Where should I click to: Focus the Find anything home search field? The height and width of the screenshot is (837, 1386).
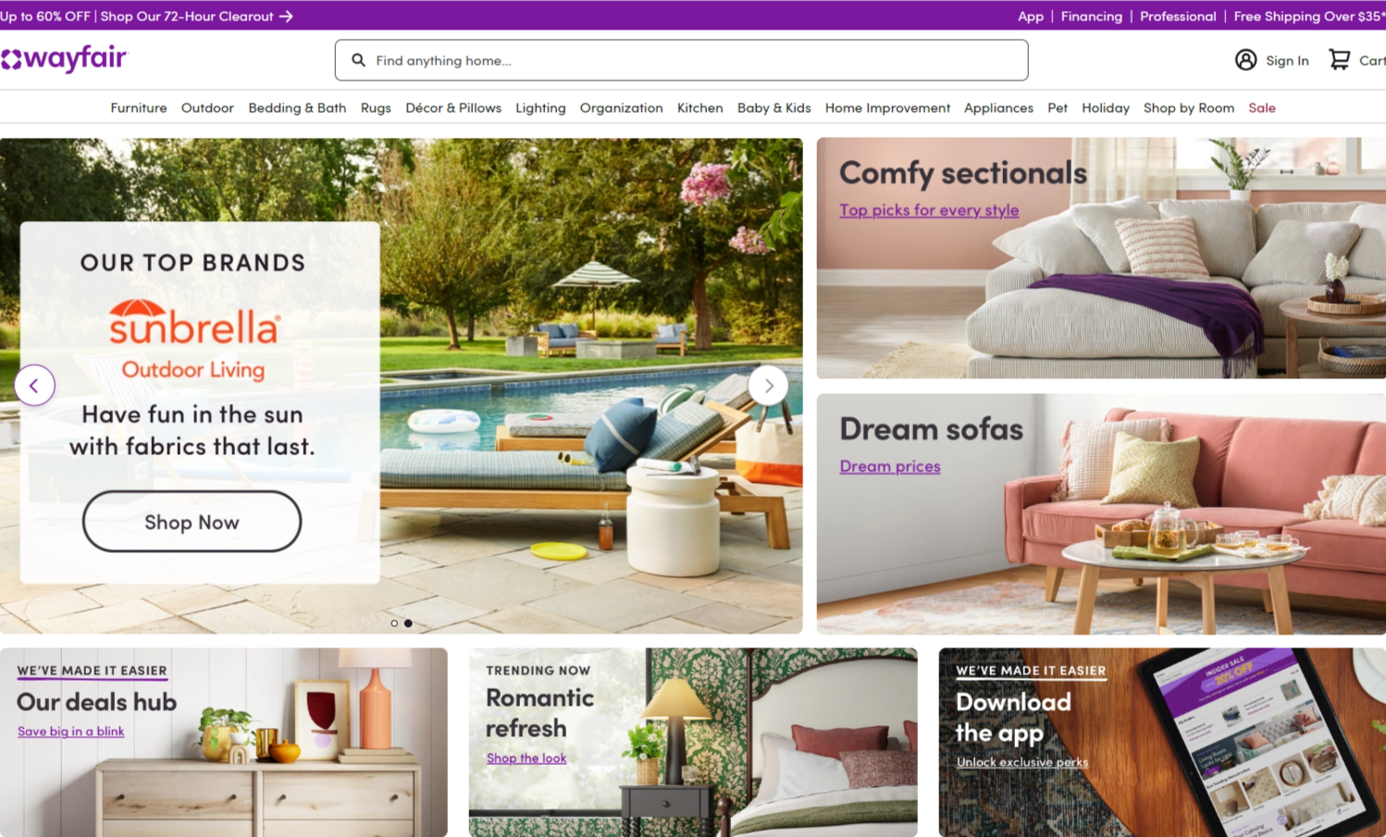click(681, 60)
